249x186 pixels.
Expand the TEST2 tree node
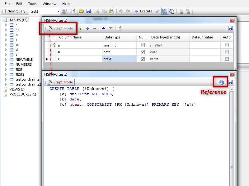click(x=6, y=74)
